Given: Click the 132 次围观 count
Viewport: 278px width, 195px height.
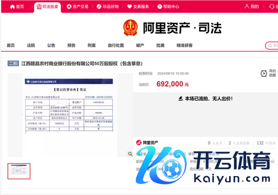Looking at the screenshot, I should click(x=266, y=143).
